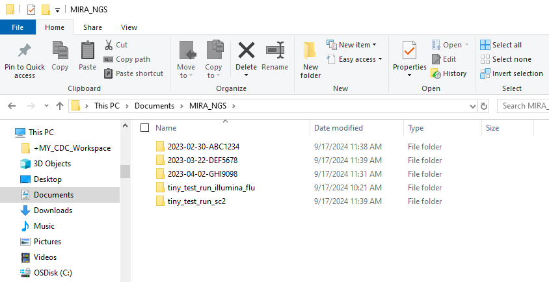This screenshot has width=549, height=282.
Task: Select Documents in navigation pane
Action: pos(60,195)
